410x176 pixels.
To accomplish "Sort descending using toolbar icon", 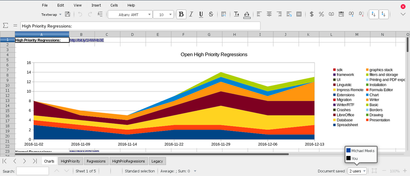I will (x=384, y=14).
